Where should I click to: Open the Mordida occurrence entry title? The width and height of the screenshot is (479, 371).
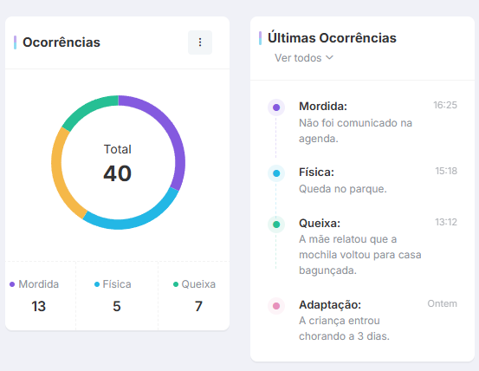pyautogui.click(x=323, y=106)
